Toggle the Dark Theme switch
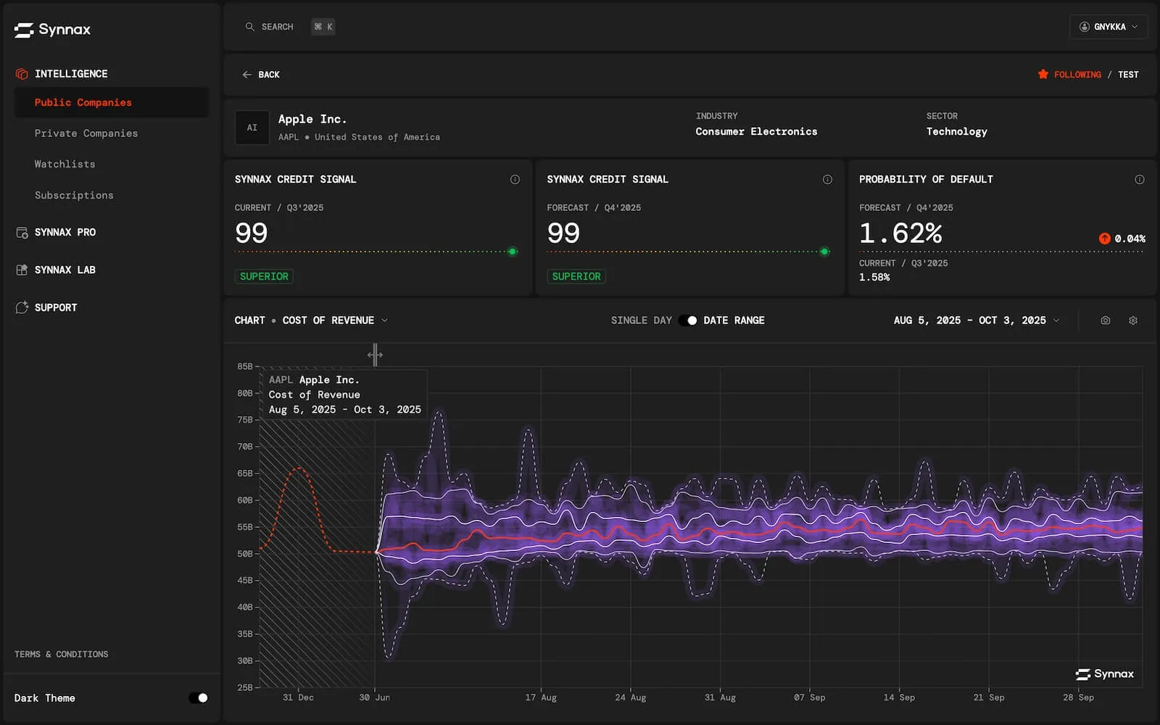The width and height of the screenshot is (1160, 725). pyautogui.click(x=198, y=698)
